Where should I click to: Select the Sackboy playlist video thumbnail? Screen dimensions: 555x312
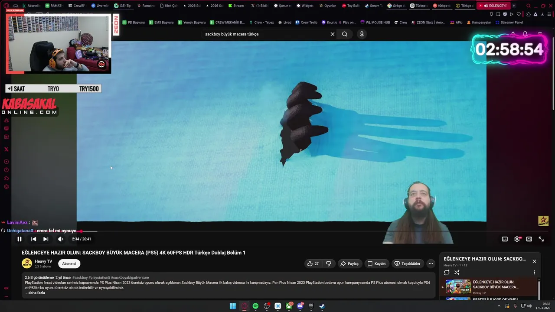[458, 287]
